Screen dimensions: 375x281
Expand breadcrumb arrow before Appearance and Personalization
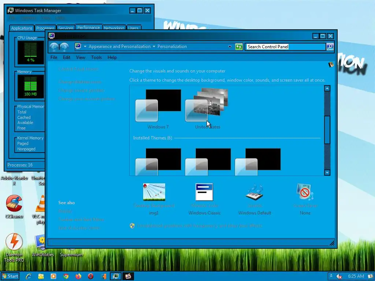coord(85,46)
